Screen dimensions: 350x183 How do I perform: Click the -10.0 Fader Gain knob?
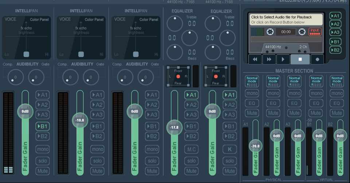[80, 120]
